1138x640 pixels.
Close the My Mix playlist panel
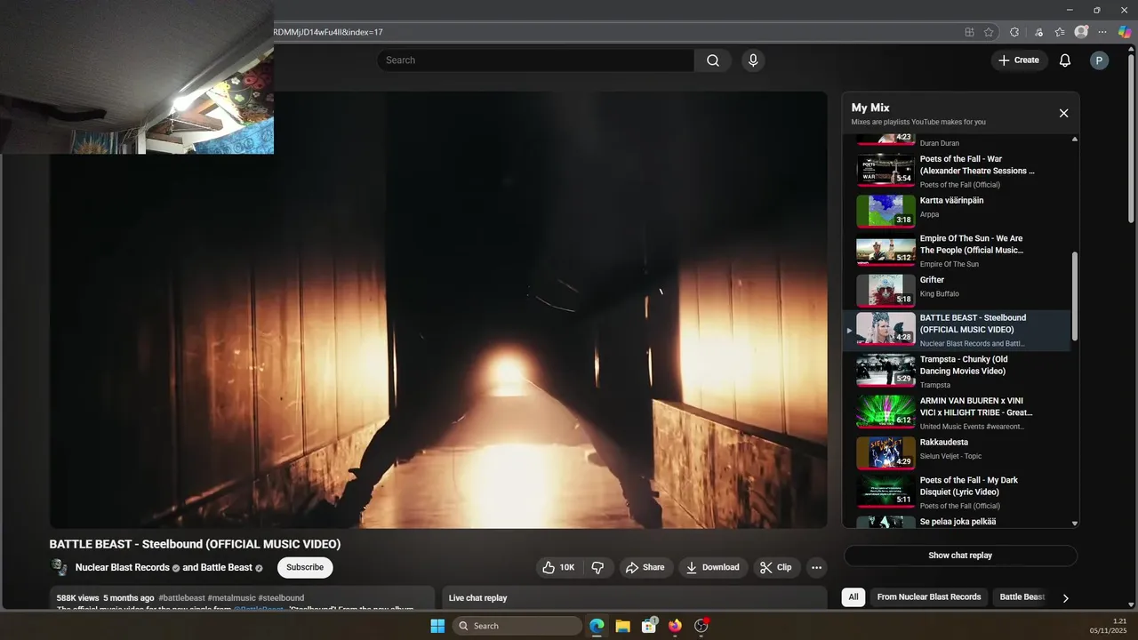tap(1063, 113)
